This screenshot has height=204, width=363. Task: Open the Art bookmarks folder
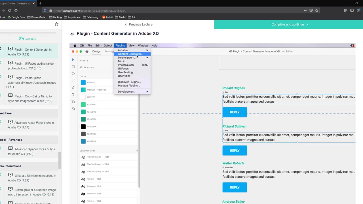point(131,17)
